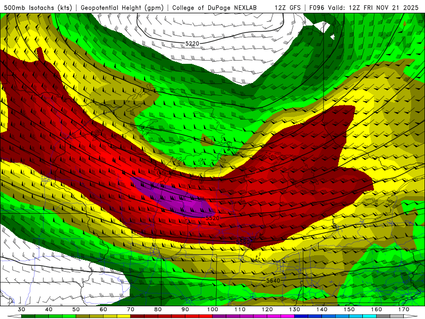Click the legend value 60
Image resolution: width=425 pixels, height=319 pixels.
pos(103,309)
